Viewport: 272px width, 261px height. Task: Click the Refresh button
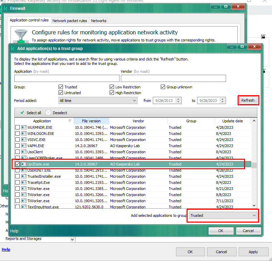tap(248, 100)
